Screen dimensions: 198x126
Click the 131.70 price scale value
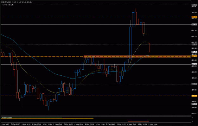click(194, 37)
